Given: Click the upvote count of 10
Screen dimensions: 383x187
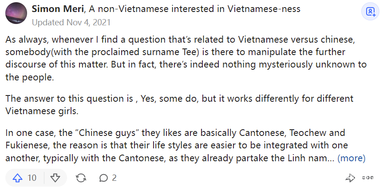Looking at the screenshot, I should [x=32, y=178].
